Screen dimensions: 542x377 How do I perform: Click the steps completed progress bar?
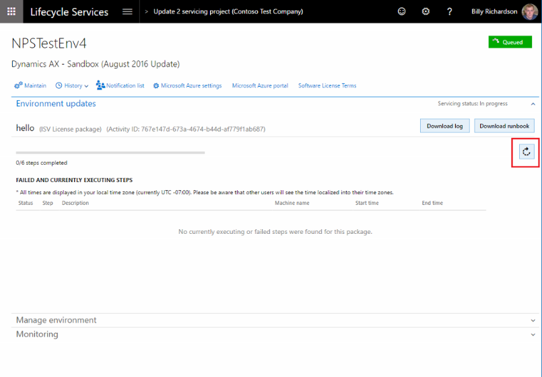pos(110,153)
